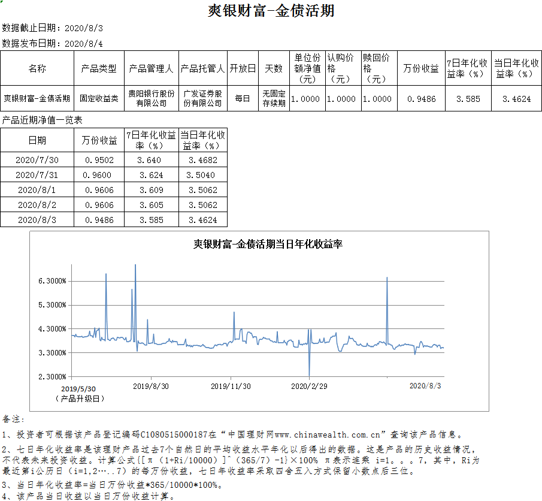Screen dimensions: 542x501
Task: Click the 备注 heading
Action: [14, 419]
